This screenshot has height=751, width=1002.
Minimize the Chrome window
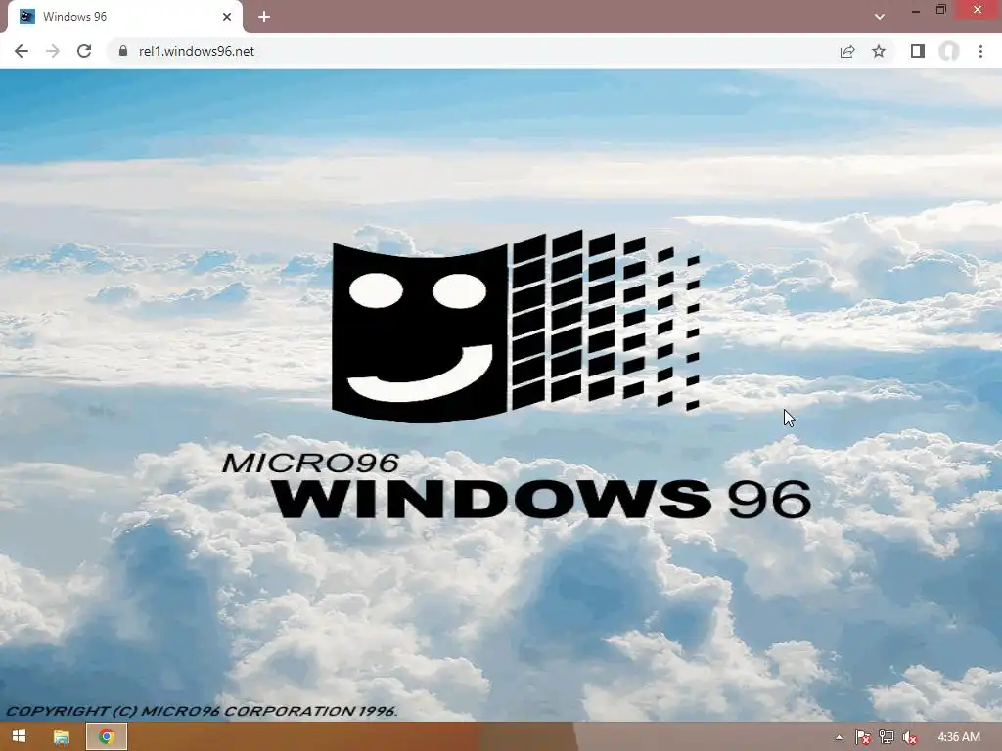point(916,10)
